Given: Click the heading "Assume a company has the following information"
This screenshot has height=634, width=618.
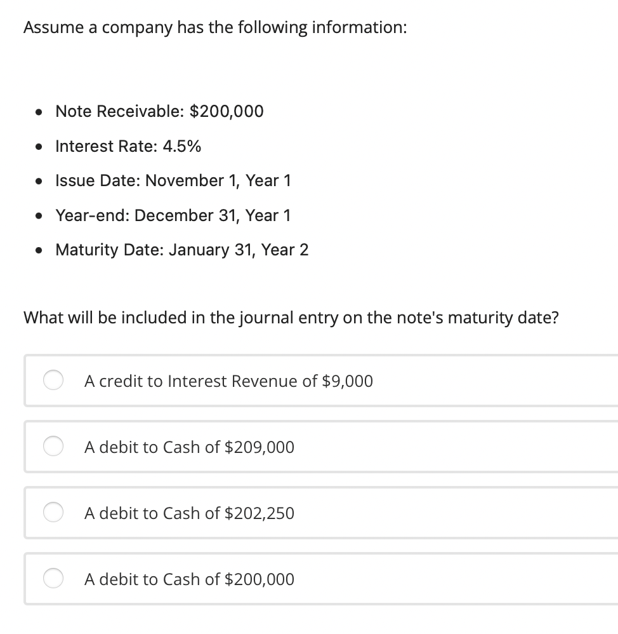Looking at the screenshot, I should pyautogui.click(x=215, y=27).
